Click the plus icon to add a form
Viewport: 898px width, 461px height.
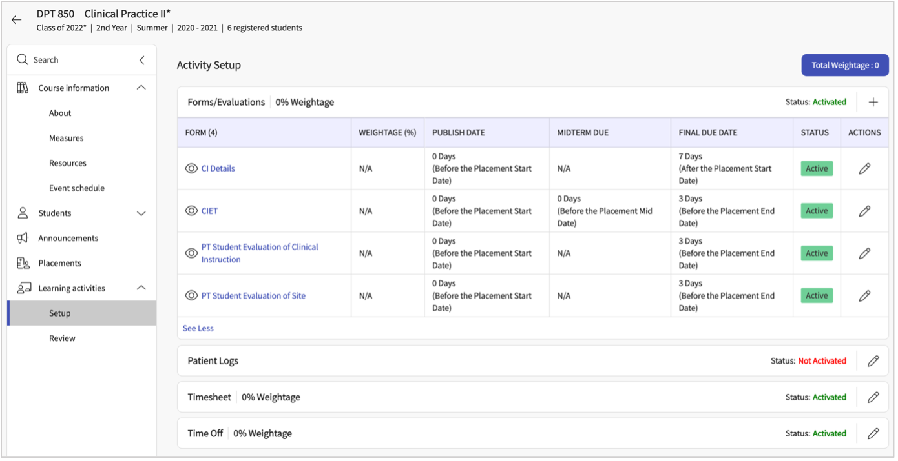(873, 102)
